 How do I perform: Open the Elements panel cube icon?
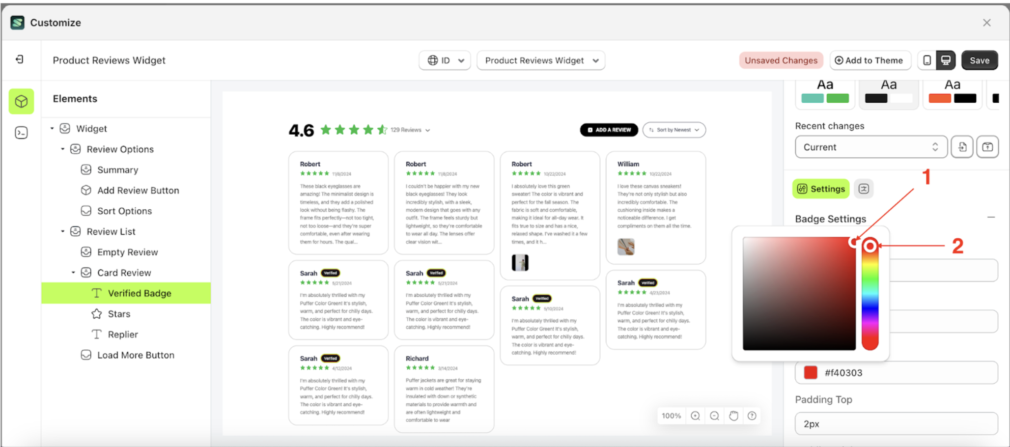pos(21,101)
